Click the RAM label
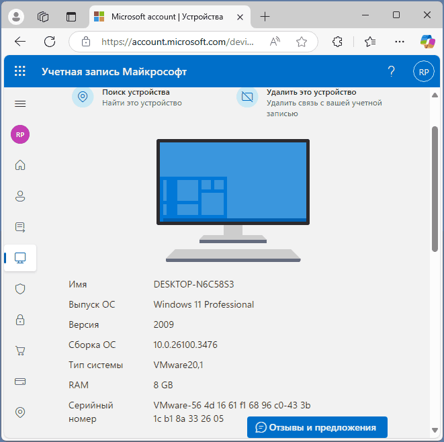This screenshot has width=444, height=442. coord(79,385)
